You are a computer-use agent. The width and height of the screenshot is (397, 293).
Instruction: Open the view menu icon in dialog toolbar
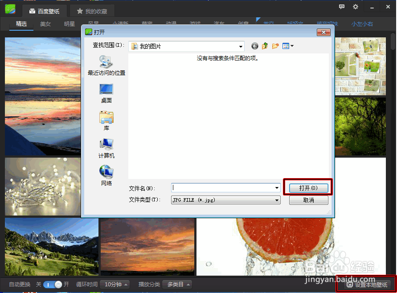click(x=288, y=46)
